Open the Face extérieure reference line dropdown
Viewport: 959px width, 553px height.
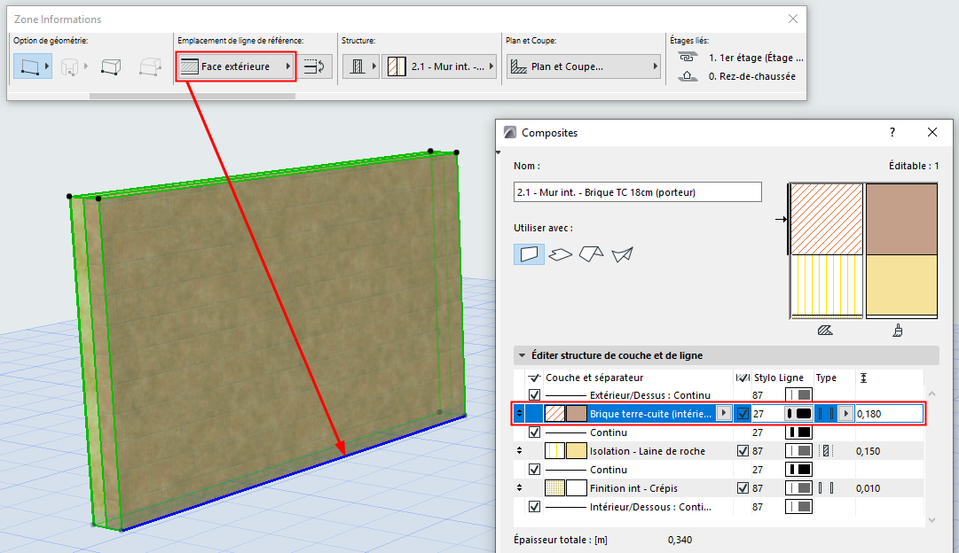[x=236, y=66]
